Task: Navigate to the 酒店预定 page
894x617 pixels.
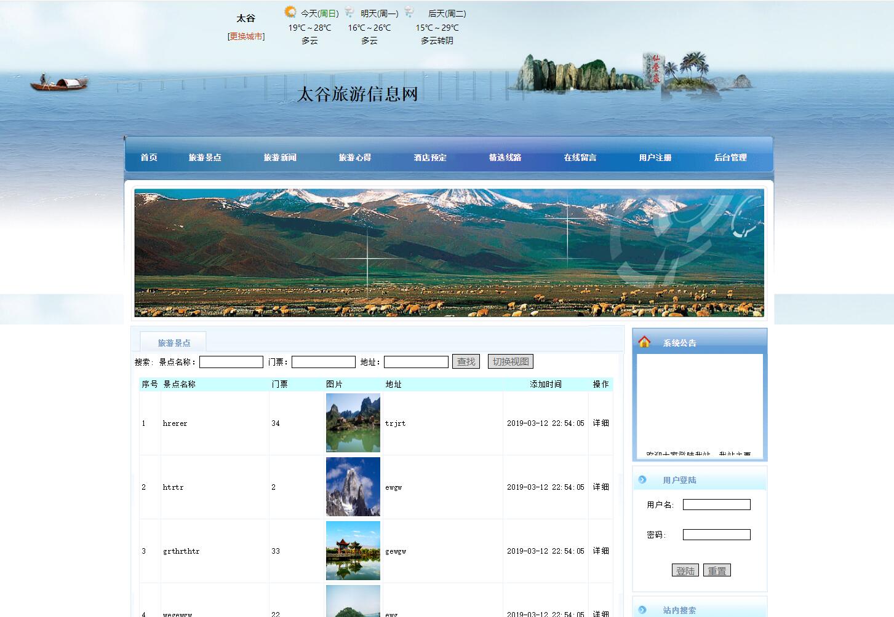Action: [431, 157]
